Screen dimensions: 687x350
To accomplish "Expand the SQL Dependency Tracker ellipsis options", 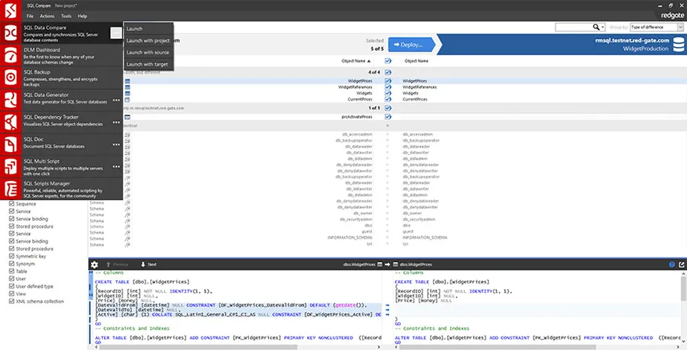I will (x=116, y=122).
